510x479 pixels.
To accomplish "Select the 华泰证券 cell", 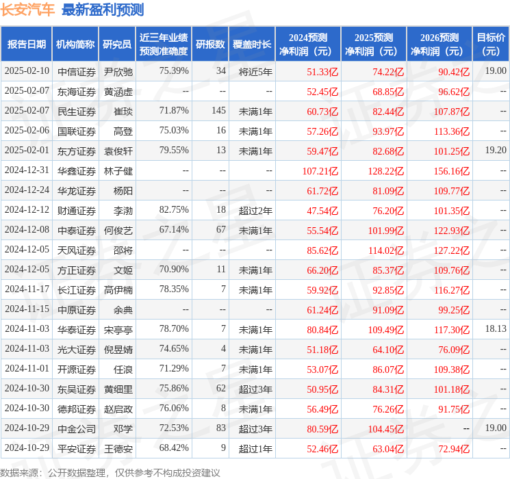I will (77, 330).
